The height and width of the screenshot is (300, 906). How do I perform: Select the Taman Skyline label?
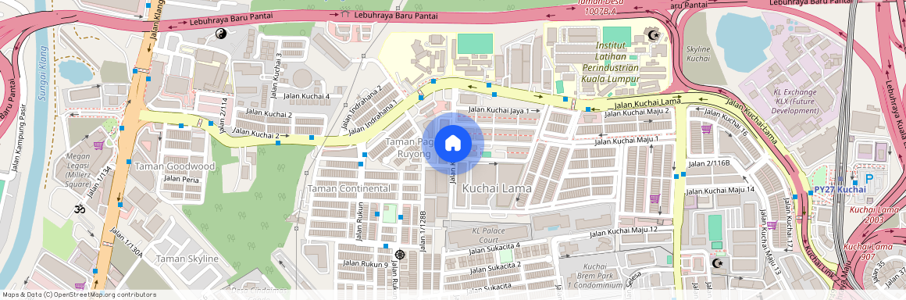tap(187, 259)
